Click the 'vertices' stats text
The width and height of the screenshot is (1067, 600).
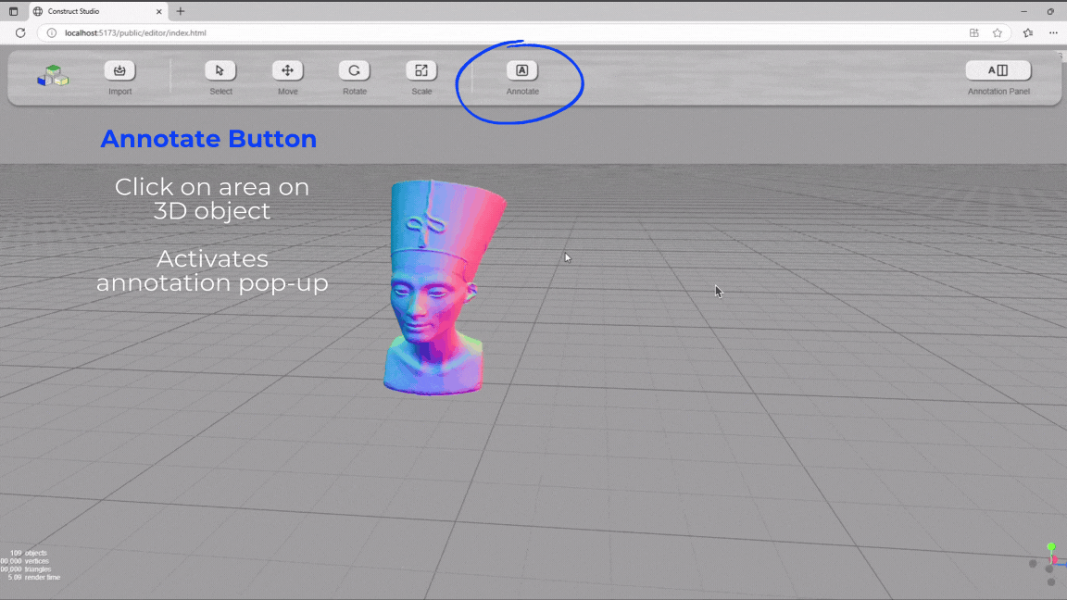37,561
